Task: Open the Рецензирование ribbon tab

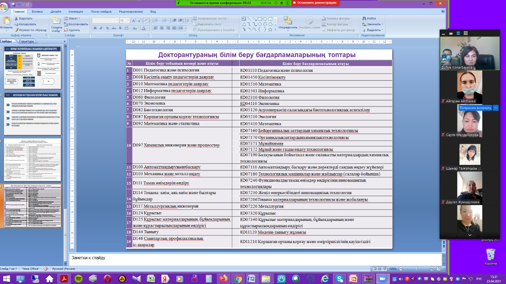Action: [x=131, y=11]
